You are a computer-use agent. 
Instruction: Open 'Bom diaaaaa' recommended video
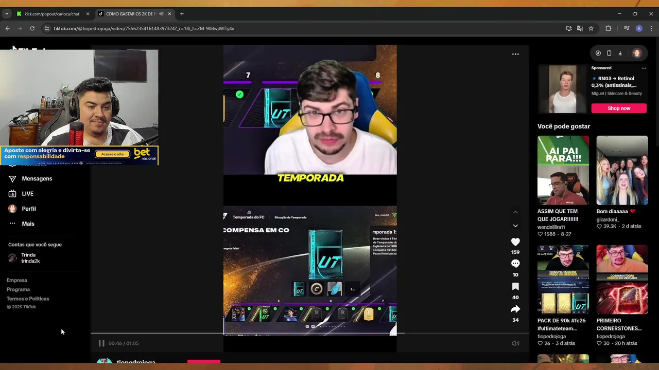click(622, 170)
